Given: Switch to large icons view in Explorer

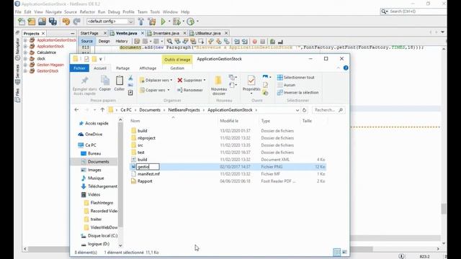Looking at the screenshot, I should coord(344,252).
